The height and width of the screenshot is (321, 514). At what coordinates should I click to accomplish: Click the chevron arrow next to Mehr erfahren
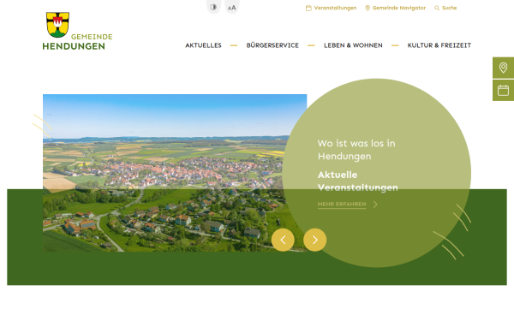(375, 205)
